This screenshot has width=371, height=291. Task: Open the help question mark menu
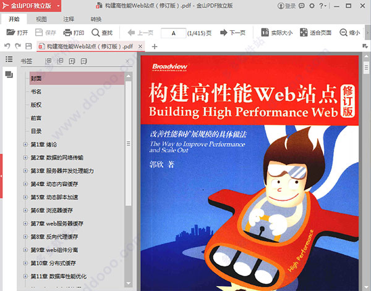pos(322,6)
